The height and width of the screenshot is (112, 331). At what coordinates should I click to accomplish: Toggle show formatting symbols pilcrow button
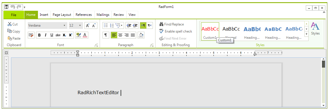106,35
